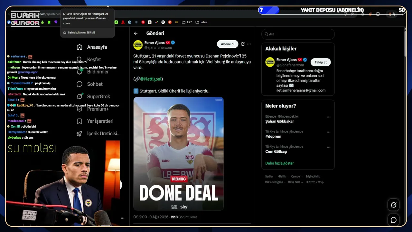Select the Sohbet navigation item
The height and width of the screenshot is (232, 412).
[x=89, y=84]
